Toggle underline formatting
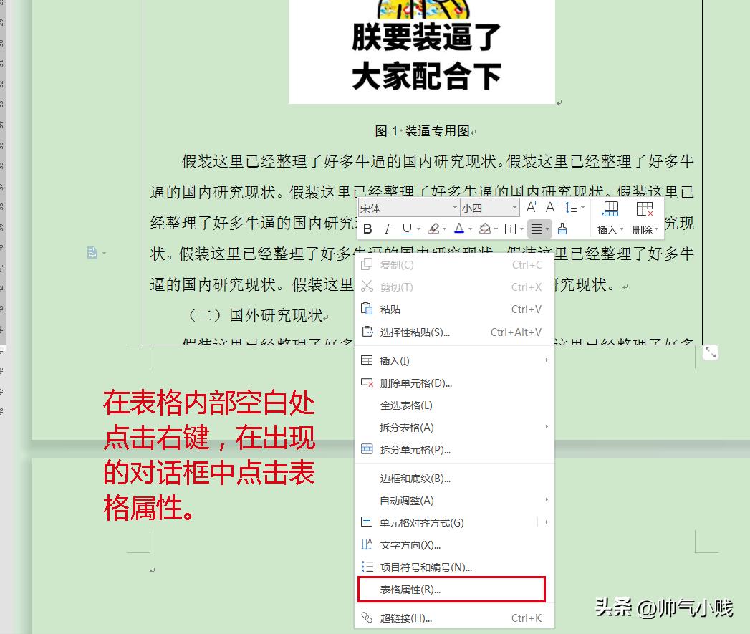Image resolution: width=750 pixels, height=634 pixels. coord(405,228)
